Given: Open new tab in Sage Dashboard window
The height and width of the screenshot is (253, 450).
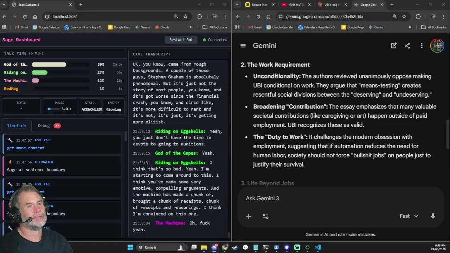Looking at the screenshot, I should [81, 5].
